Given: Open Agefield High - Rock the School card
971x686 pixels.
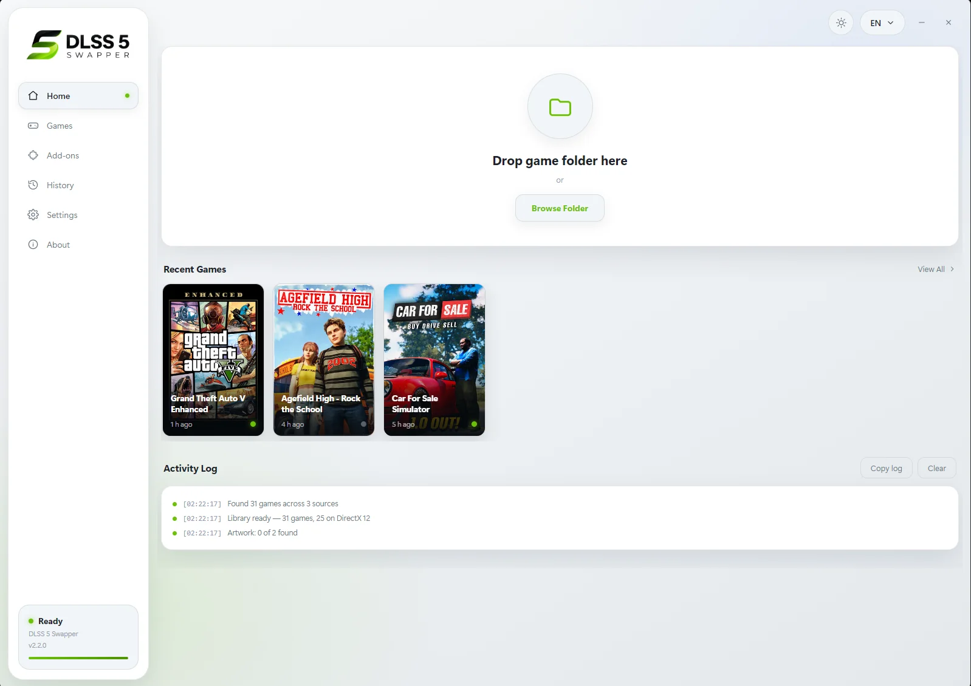Looking at the screenshot, I should (x=324, y=360).
